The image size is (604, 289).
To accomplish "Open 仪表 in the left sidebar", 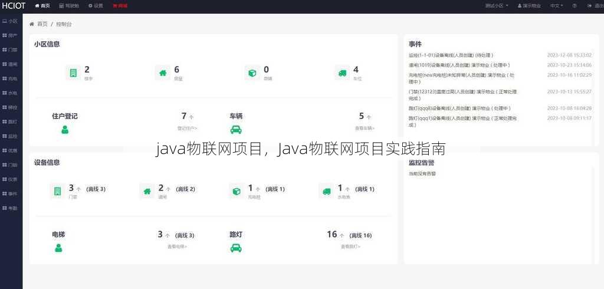I will pos(11,179).
